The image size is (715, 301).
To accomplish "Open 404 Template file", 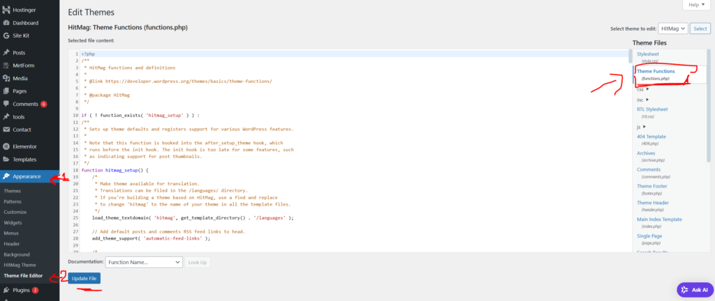I will click(651, 137).
